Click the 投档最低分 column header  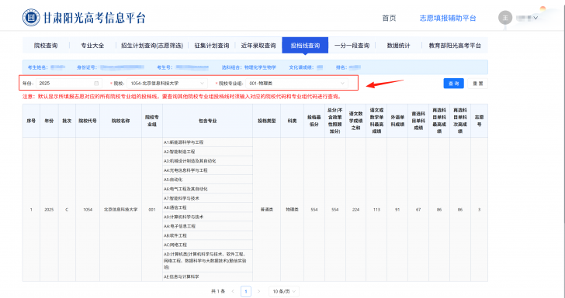(x=314, y=121)
